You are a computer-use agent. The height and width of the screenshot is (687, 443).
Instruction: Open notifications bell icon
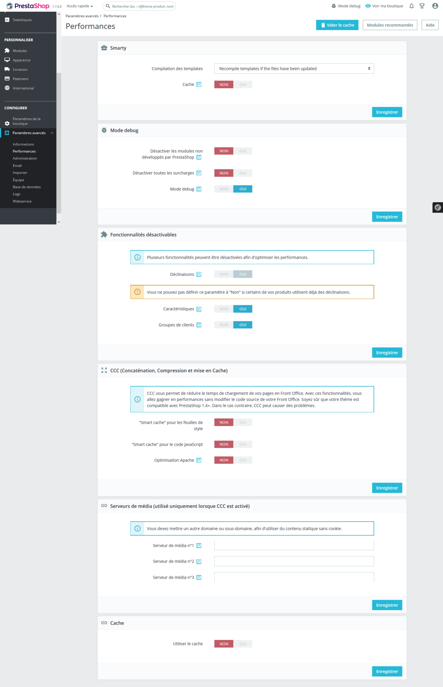click(412, 6)
